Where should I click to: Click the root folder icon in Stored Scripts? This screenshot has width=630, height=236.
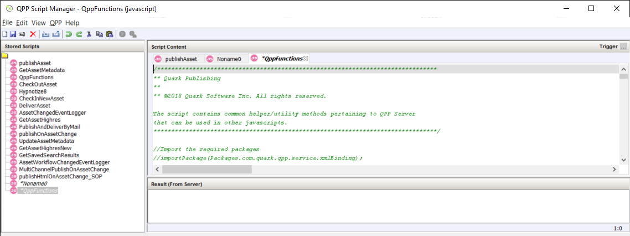pyautogui.click(x=5, y=55)
